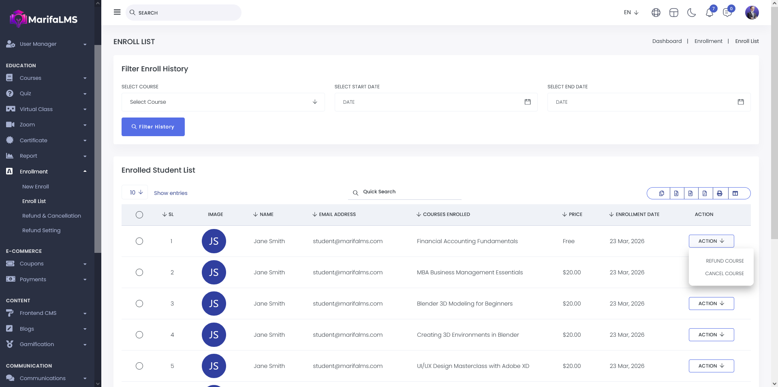Click the notifications bell icon
Image resolution: width=778 pixels, height=387 pixels.
point(709,13)
